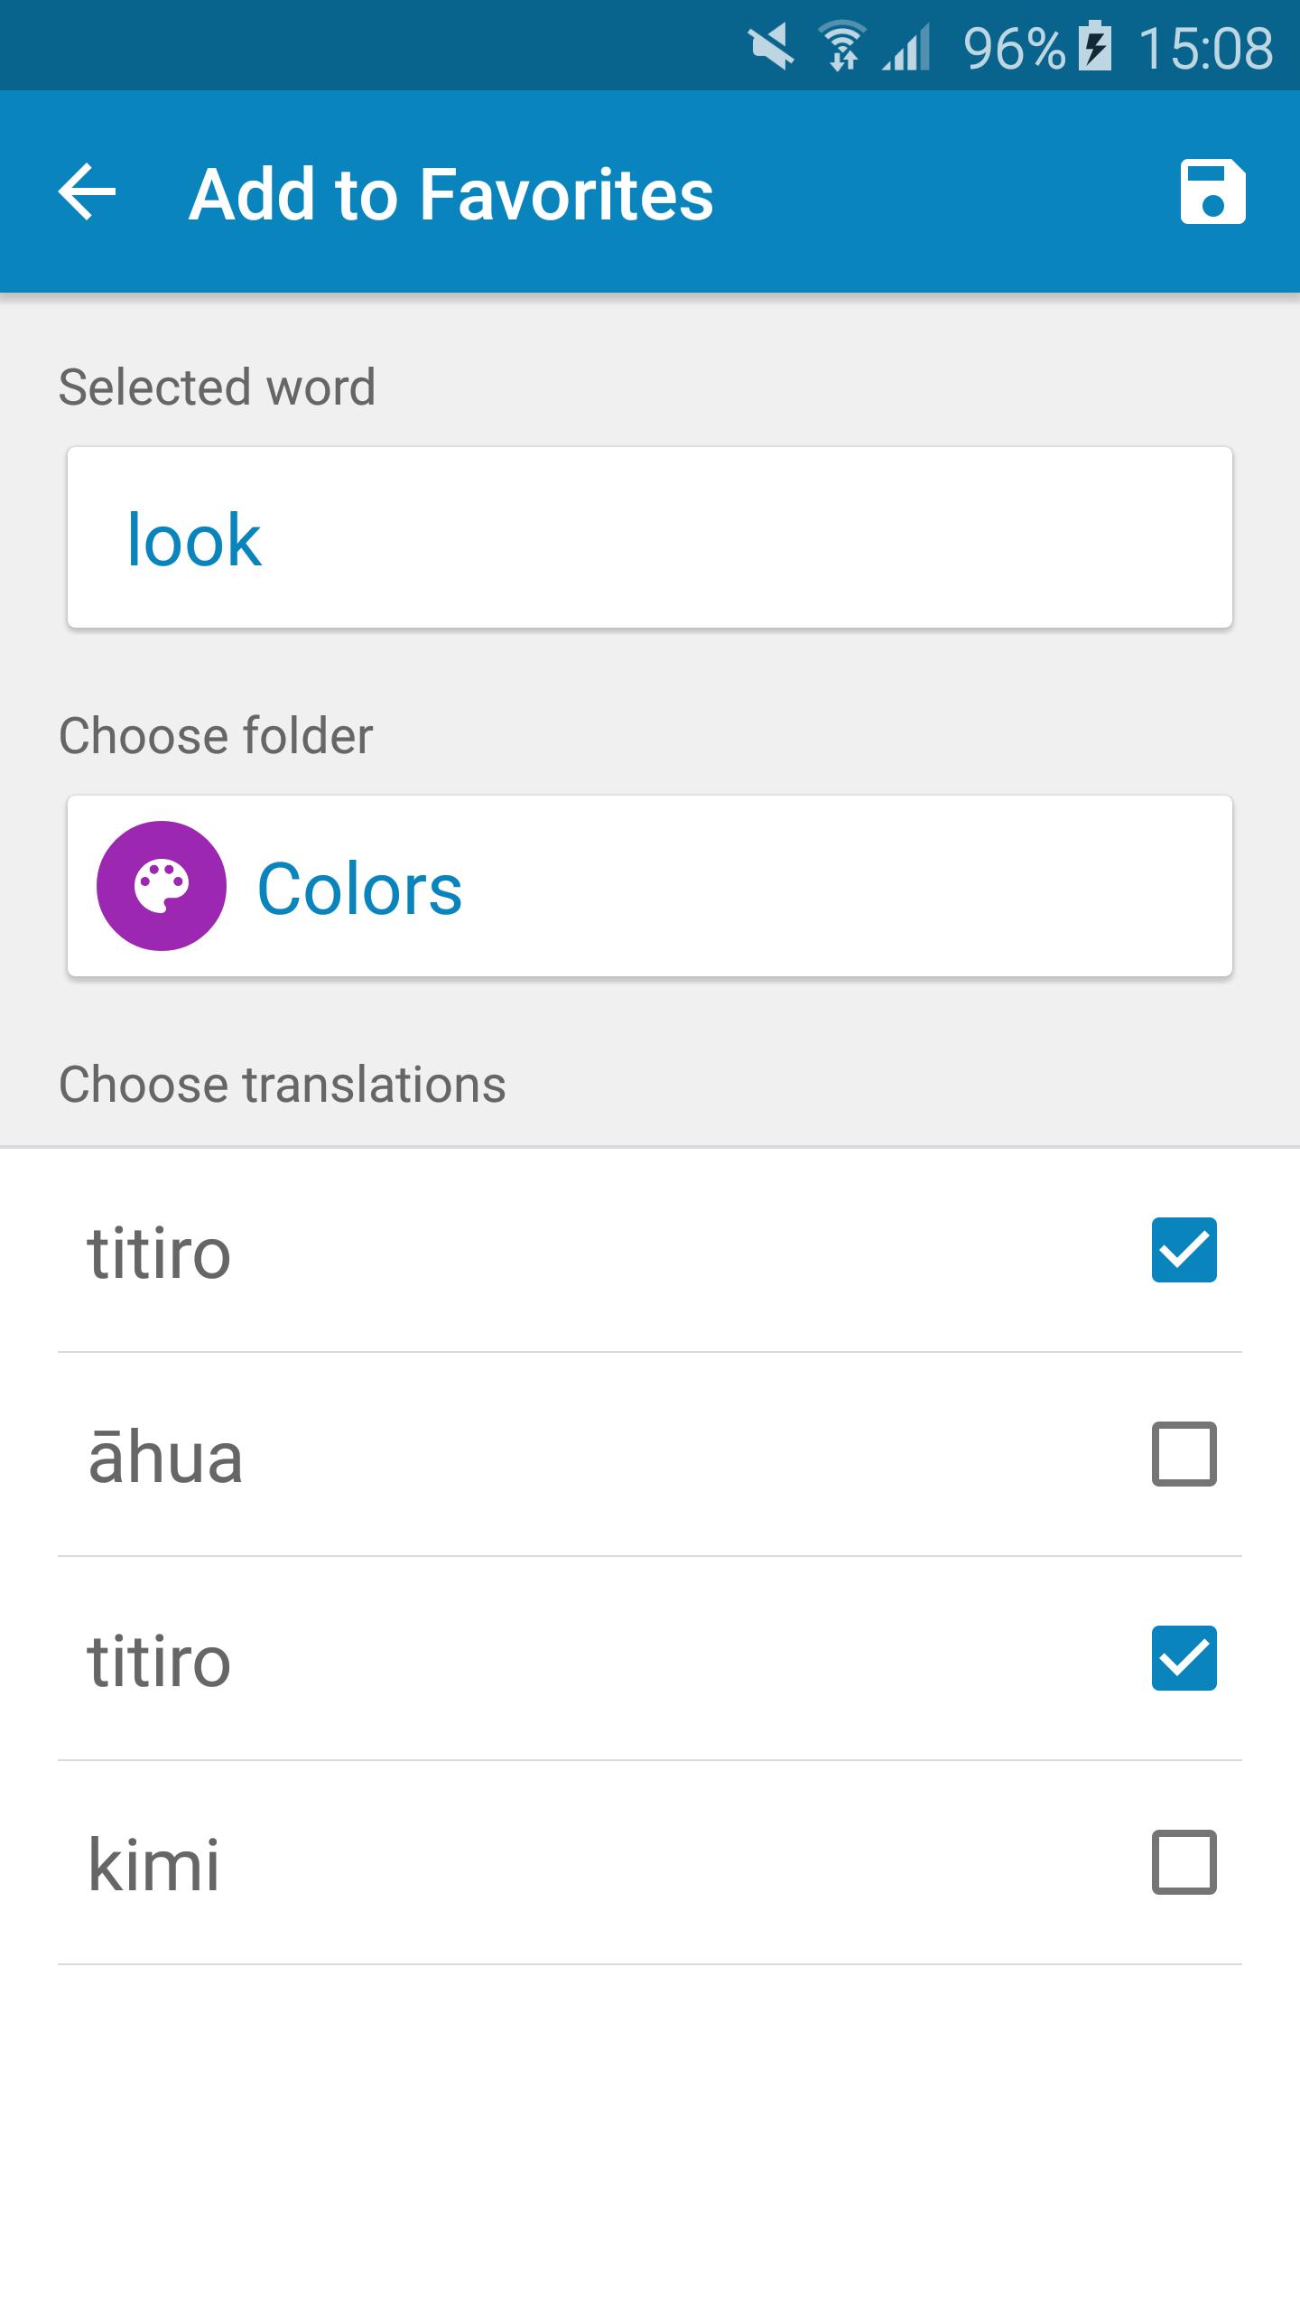Select the kimi translation row
Screen dimensions: 1300x2312
650,1862
